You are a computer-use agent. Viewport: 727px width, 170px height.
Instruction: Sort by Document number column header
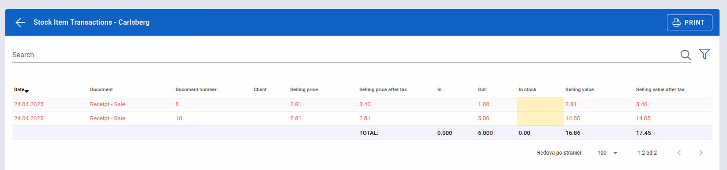(196, 89)
